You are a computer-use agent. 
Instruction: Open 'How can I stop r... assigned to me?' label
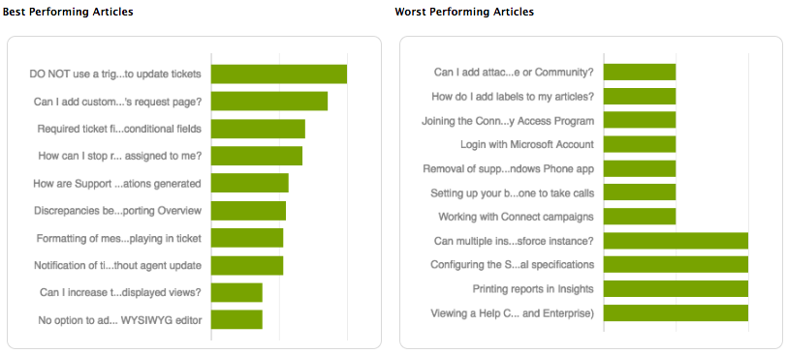(120, 156)
